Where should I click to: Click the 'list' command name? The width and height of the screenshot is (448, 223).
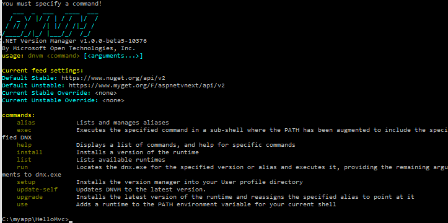(24, 160)
